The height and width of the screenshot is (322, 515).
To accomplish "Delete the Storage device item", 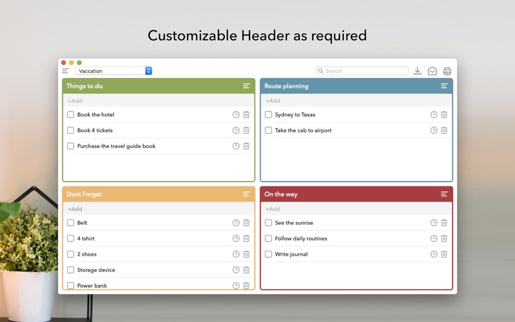I will click(246, 270).
